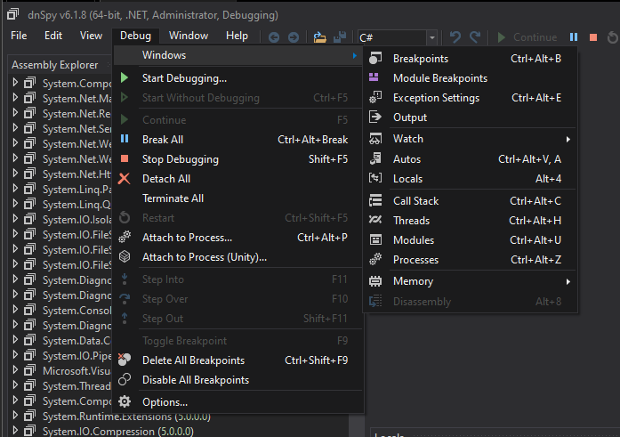Image resolution: width=620 pixels, height=437 pixels.
Task: Click dnSpy application icon in title bar
Action: [x=13, y=14]
